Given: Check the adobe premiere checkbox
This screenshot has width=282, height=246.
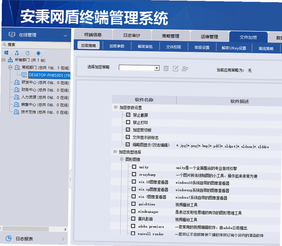Looking at the screenshot, I should click(133, 226).
